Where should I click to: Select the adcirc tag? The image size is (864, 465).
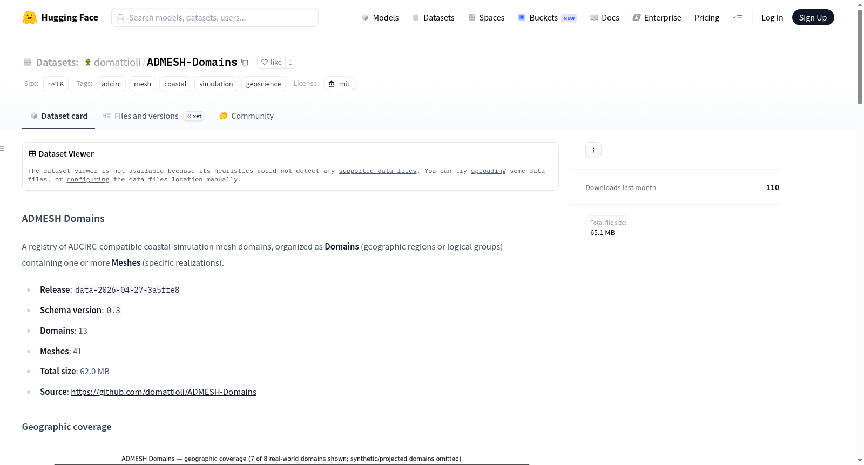(111, 84)
